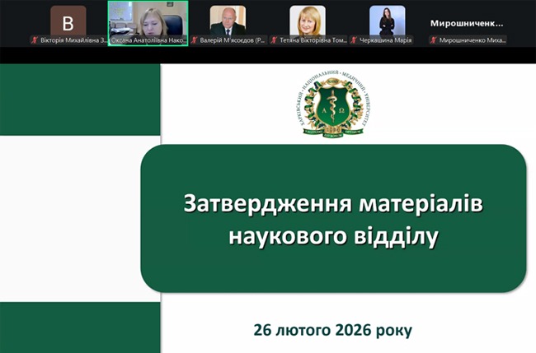Select the Мирошниченк... name-only participant tile

[x=467, y=24]
